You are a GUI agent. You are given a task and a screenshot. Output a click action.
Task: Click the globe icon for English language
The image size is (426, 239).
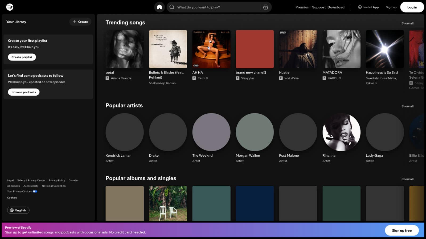[x=12, y=210]
